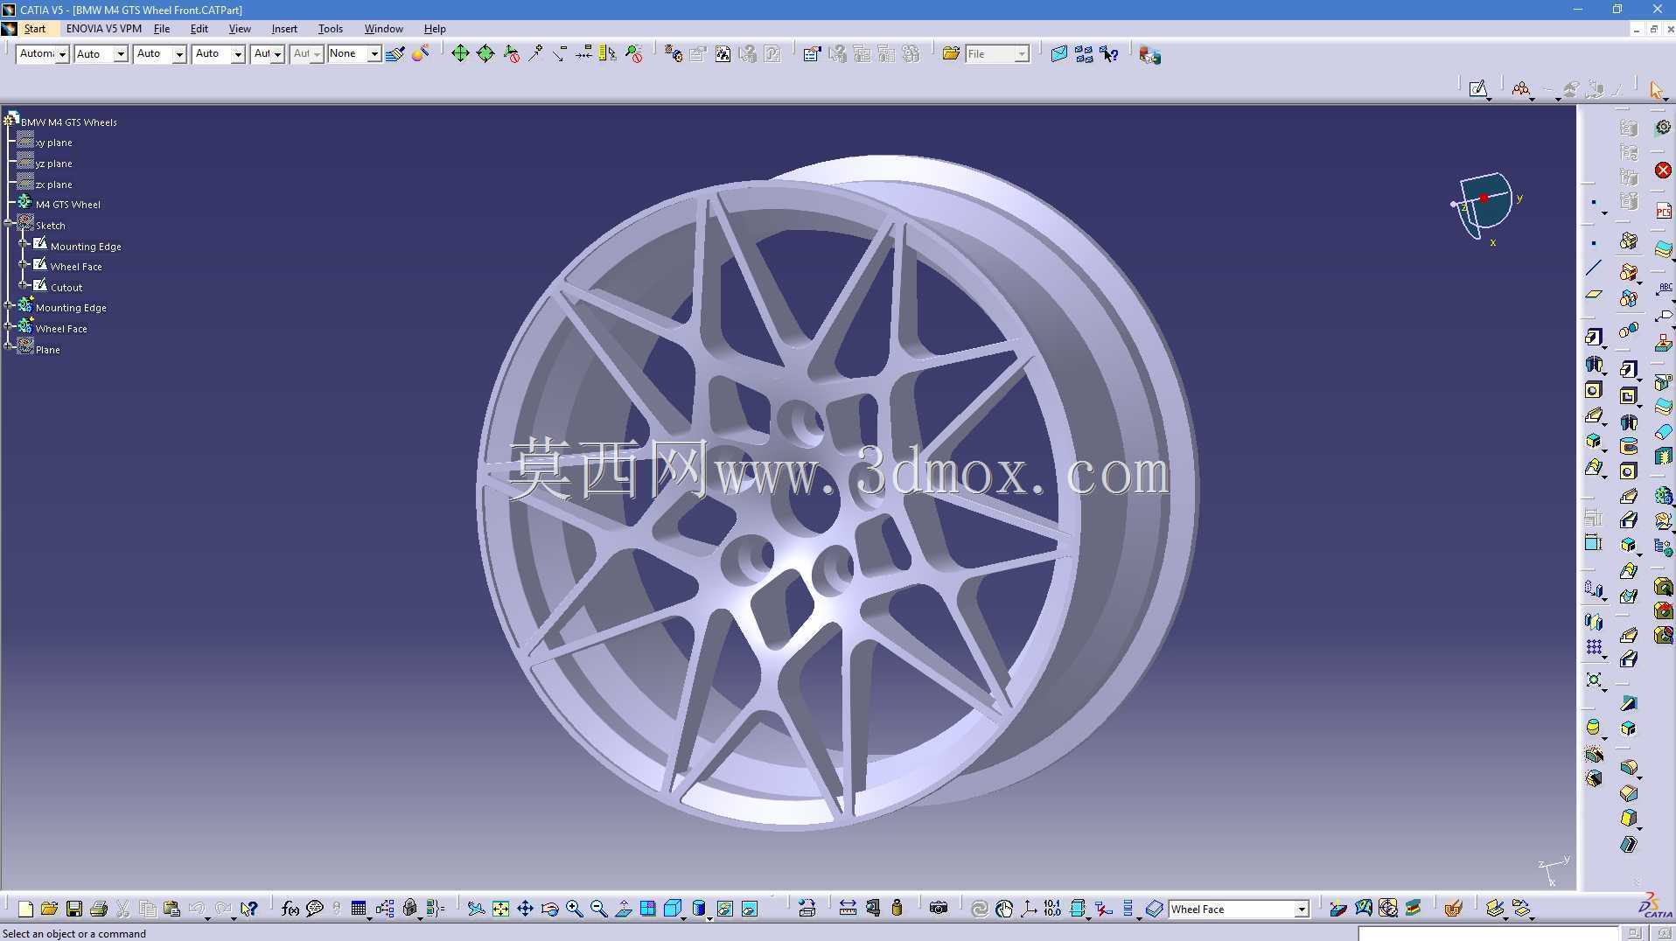Click the power input field bottom right
1676x941 pixels.
click(1488, 933)
